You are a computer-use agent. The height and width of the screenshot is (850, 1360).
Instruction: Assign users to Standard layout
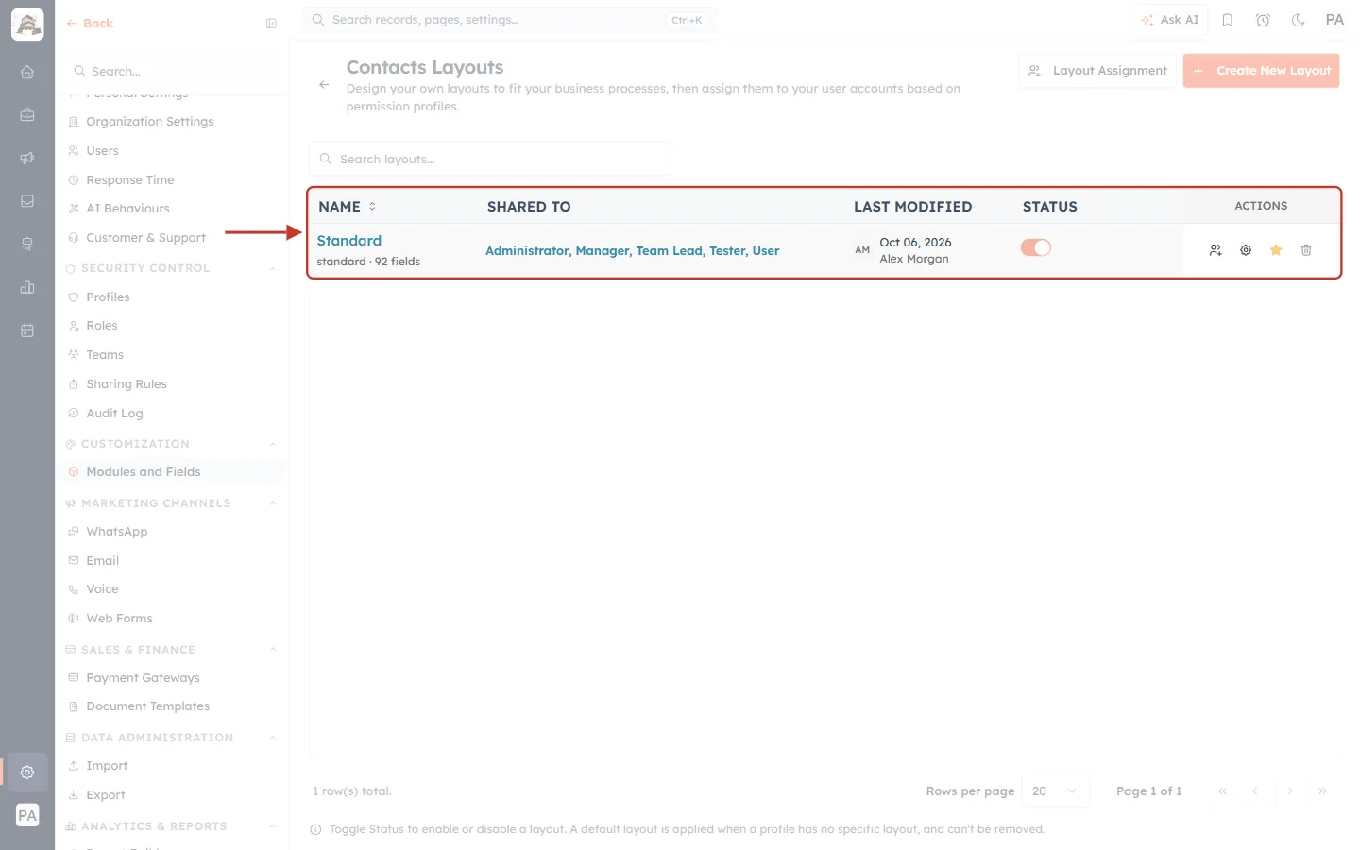1215,250
